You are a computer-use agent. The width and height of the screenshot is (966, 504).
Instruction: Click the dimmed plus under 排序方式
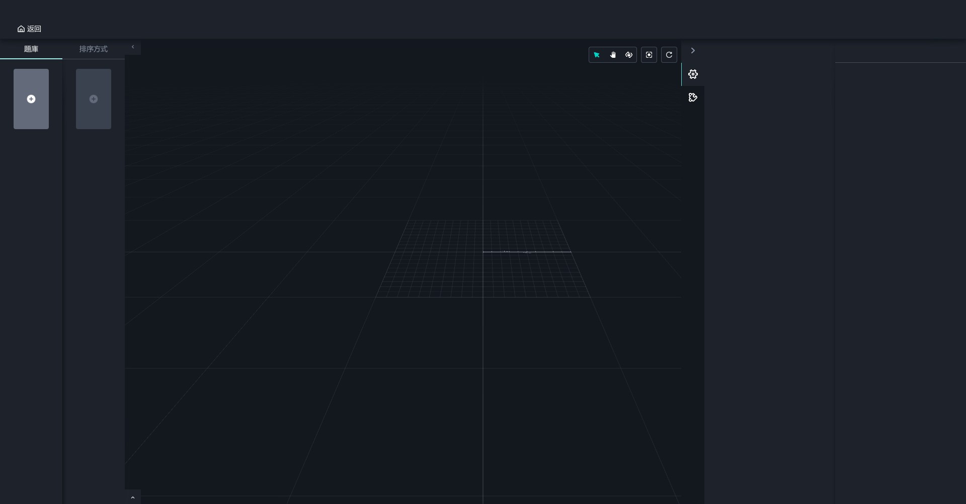point(94,99)
